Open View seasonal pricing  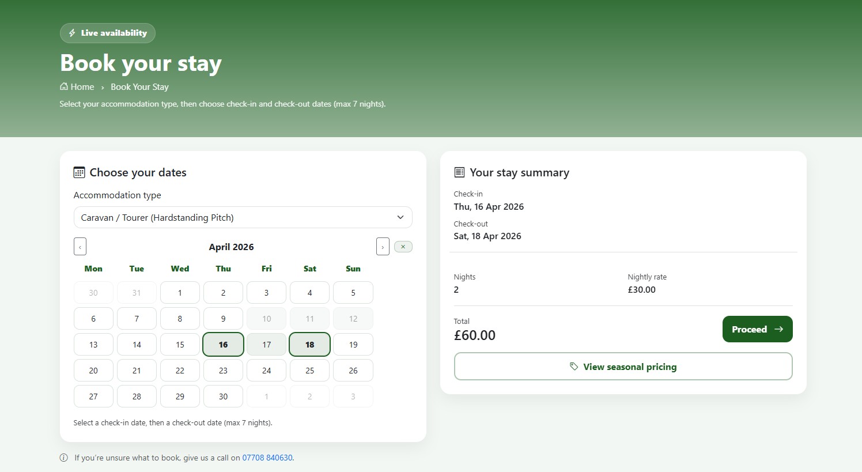623,367
